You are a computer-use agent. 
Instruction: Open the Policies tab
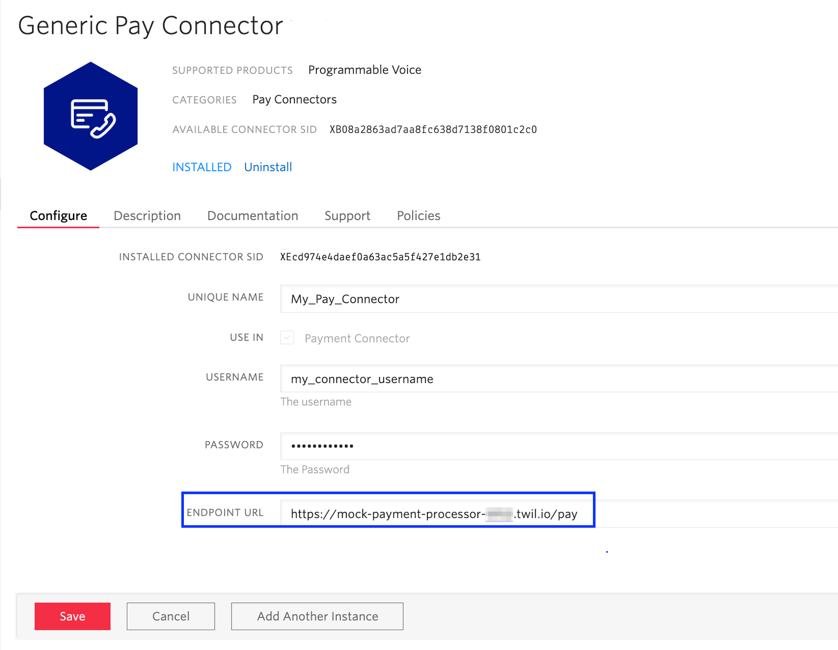pyautogui.click(x=418, y=215)
